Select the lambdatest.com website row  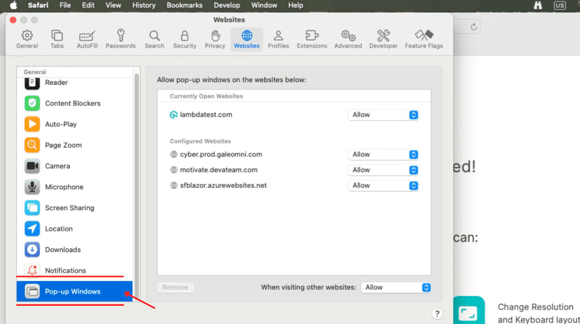(294, 115)
